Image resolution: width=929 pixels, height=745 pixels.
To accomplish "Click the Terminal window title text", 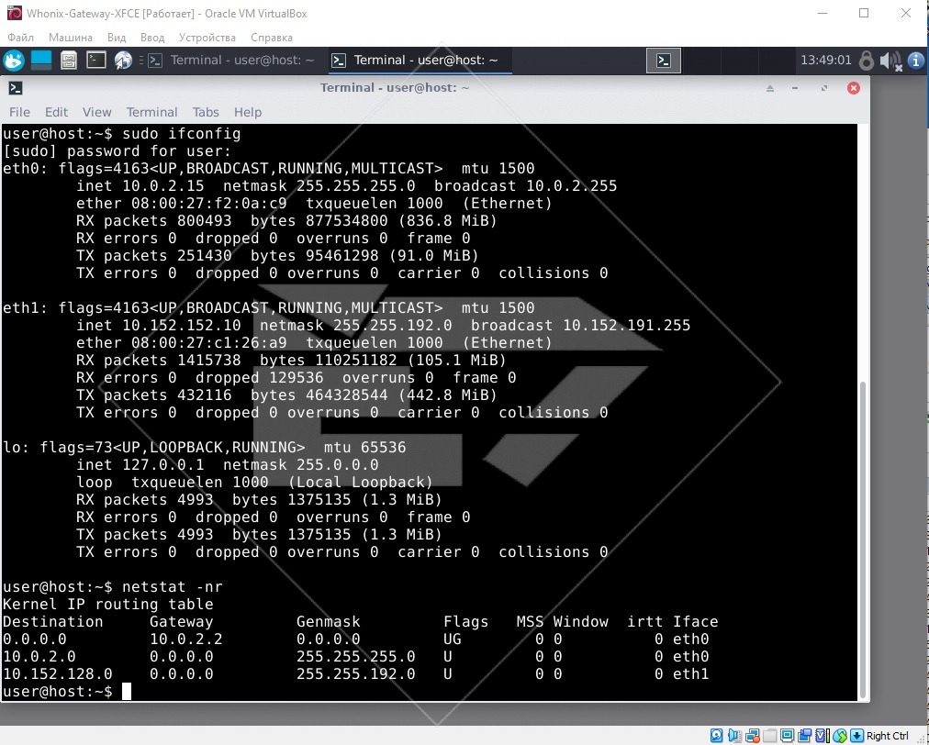I will pyautogui.click(x=395, y=88).
